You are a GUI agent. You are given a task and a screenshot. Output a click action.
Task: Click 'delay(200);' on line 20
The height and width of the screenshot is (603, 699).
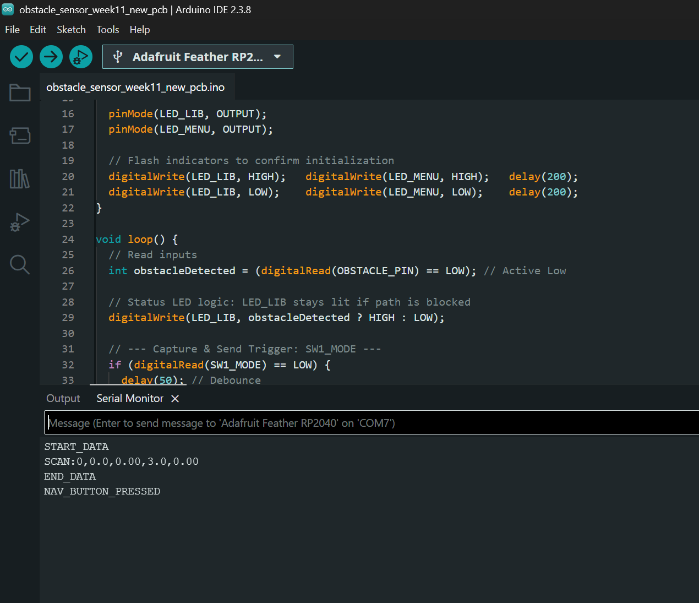point(543,177)
